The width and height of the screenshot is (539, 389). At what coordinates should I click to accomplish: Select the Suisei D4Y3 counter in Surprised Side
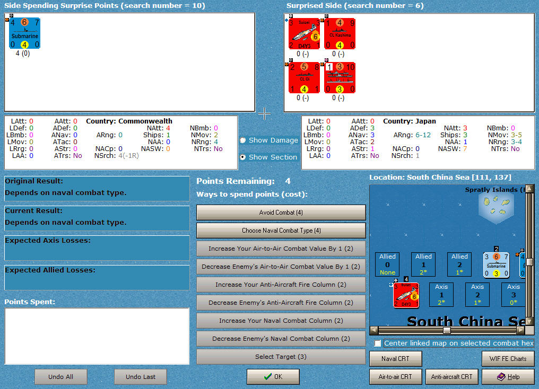point(303,34)
